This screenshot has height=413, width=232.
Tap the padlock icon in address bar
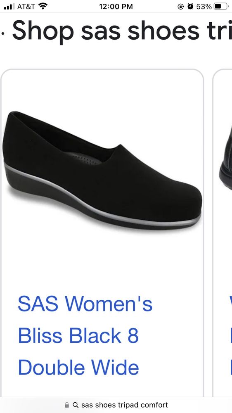point(66,405)
